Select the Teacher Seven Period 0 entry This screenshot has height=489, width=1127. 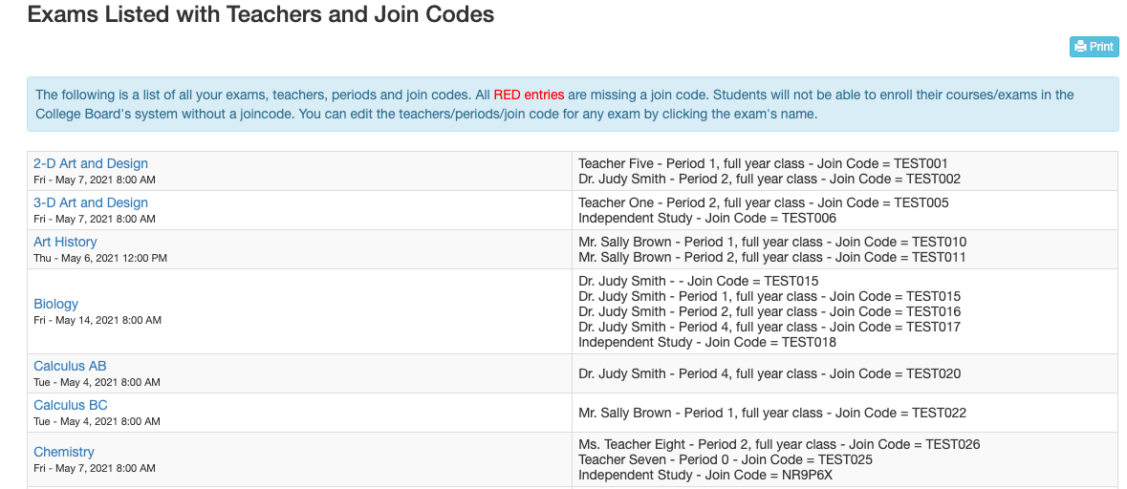coord(726,459)
